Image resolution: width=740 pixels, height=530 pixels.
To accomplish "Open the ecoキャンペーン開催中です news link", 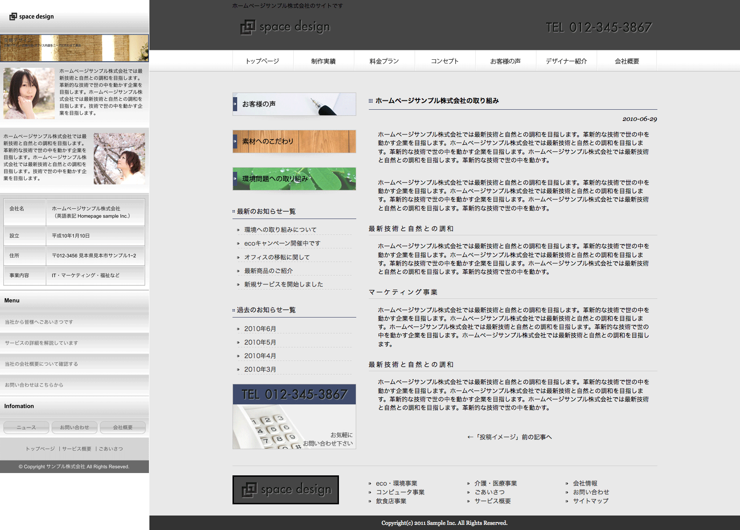I will 282,243.
